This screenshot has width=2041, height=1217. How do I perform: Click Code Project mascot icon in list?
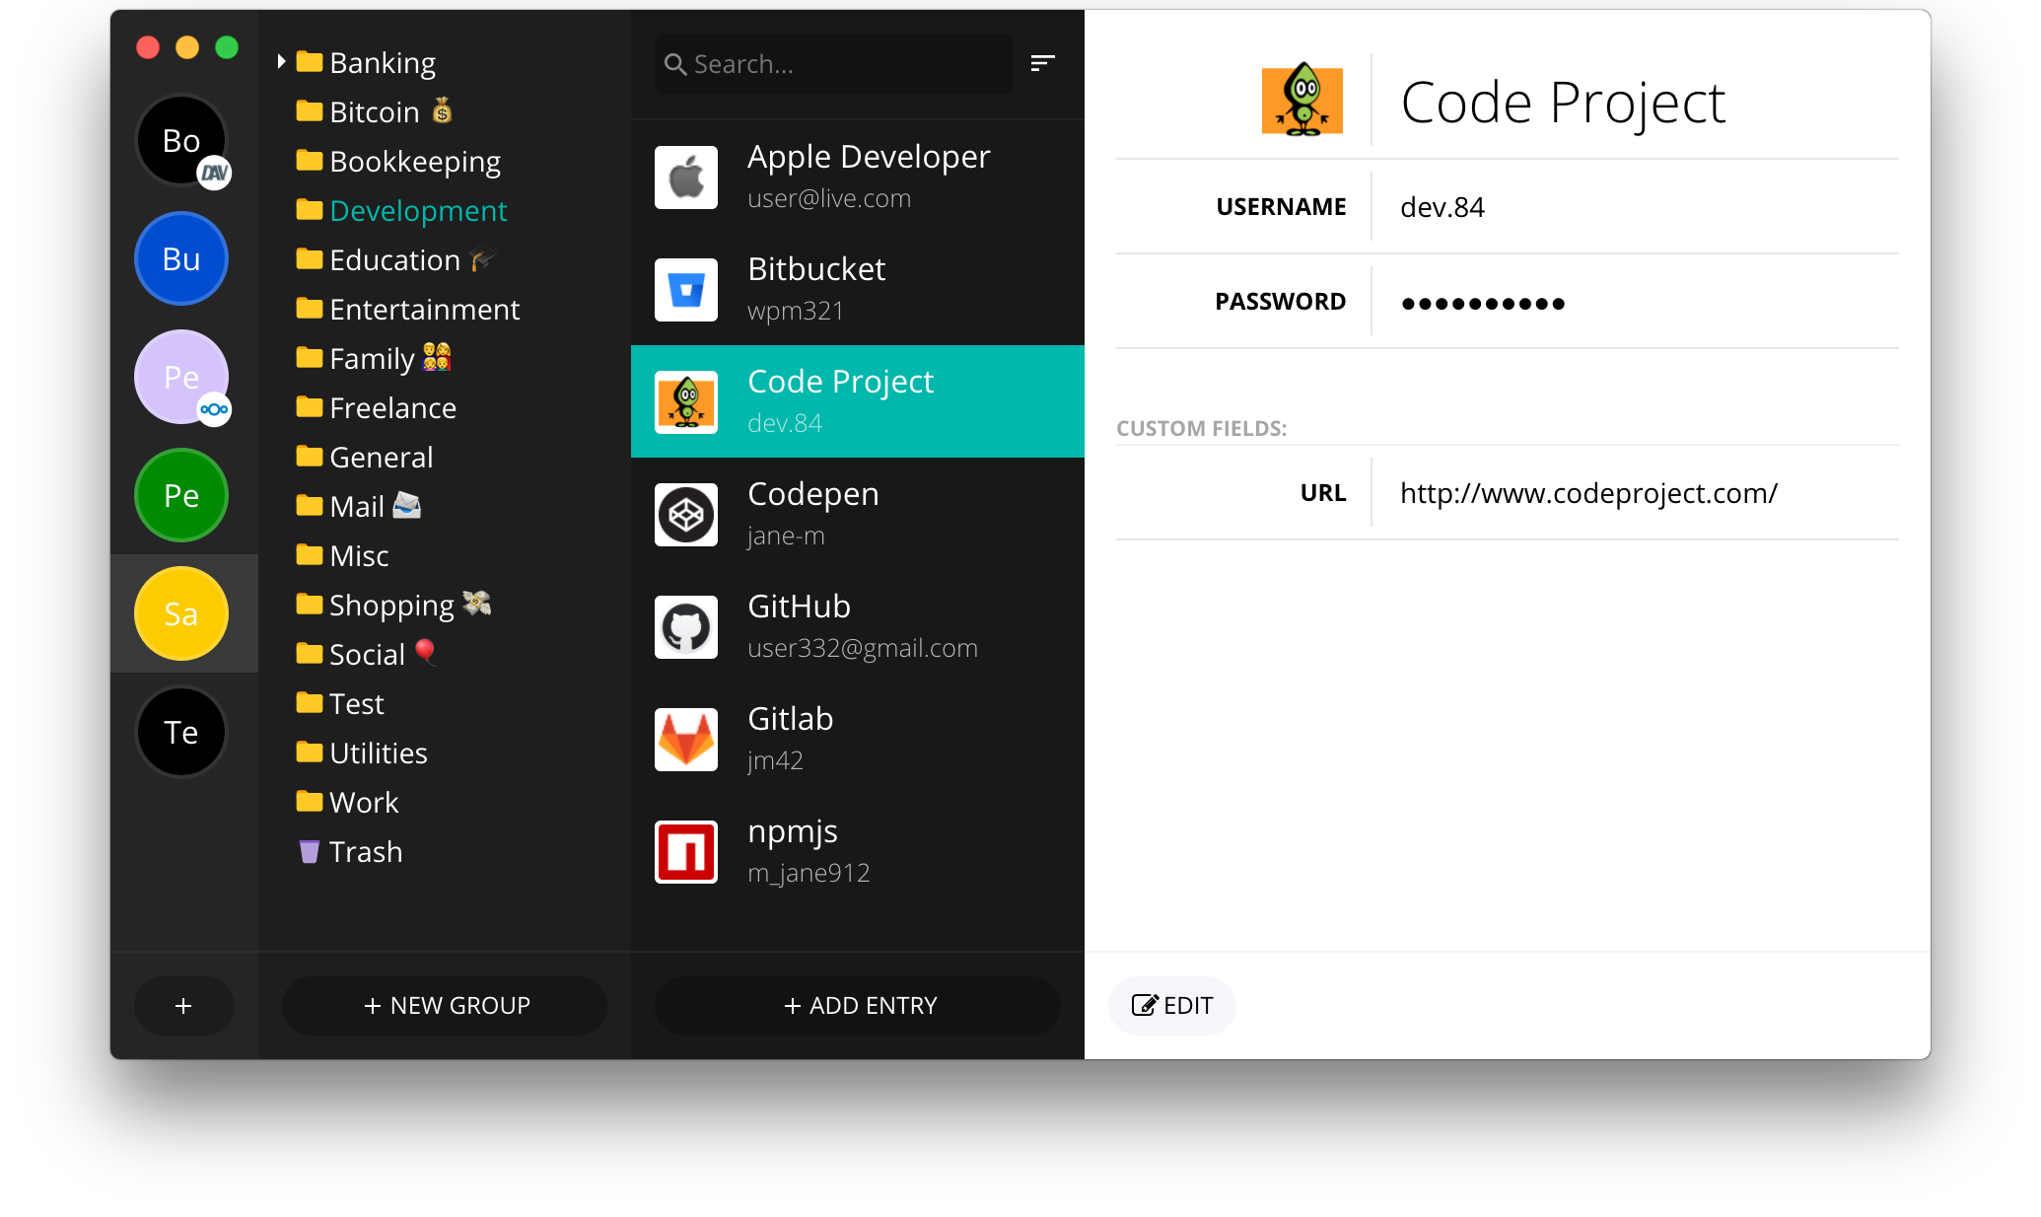(x=686, y=402)
